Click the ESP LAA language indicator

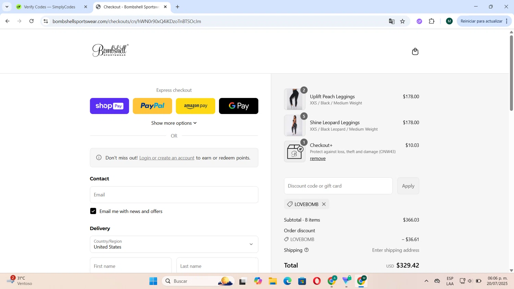click(450, 281)
